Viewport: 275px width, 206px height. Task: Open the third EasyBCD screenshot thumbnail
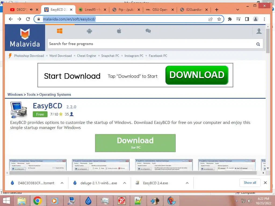click(x=164, y=165)
